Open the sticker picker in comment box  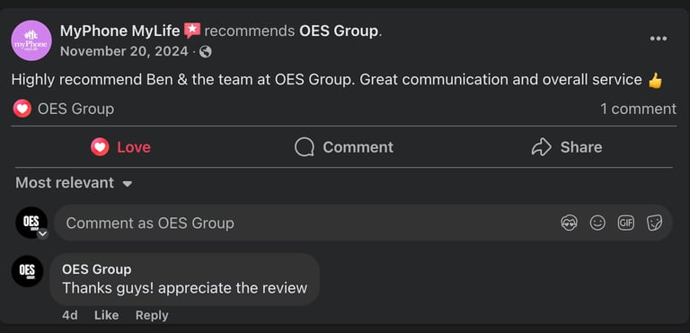point(654,223)
